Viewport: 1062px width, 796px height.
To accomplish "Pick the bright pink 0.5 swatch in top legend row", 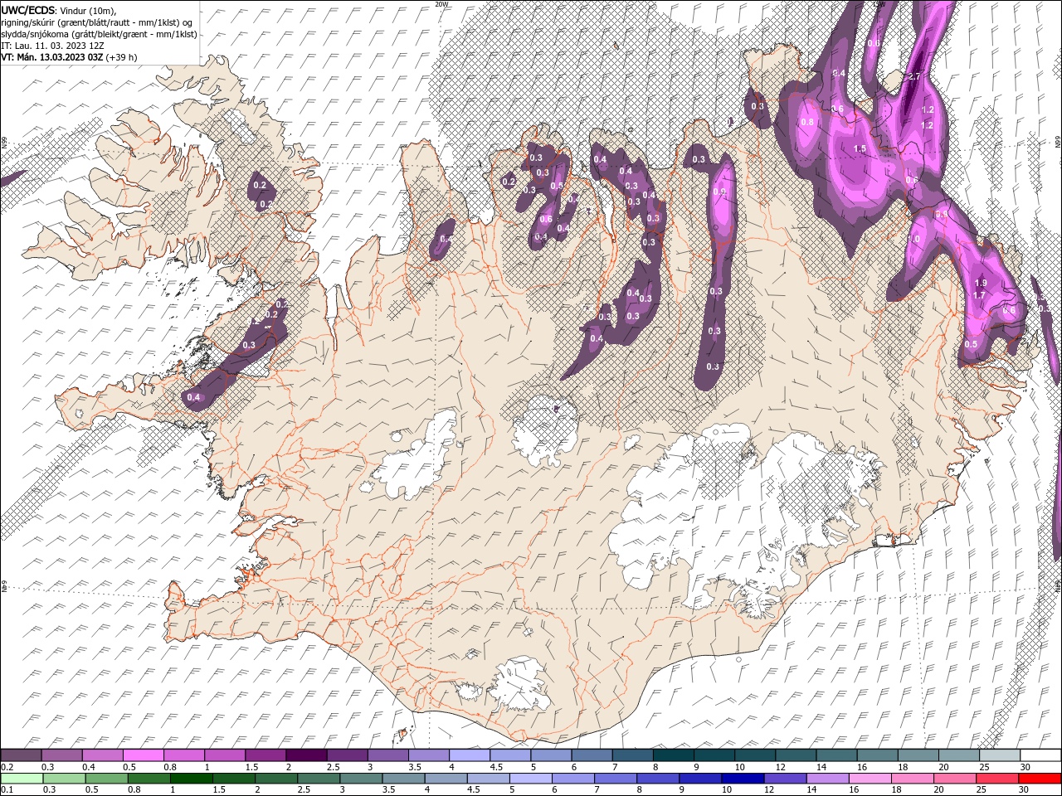I will pyautogui.click(x=143, y=755).
